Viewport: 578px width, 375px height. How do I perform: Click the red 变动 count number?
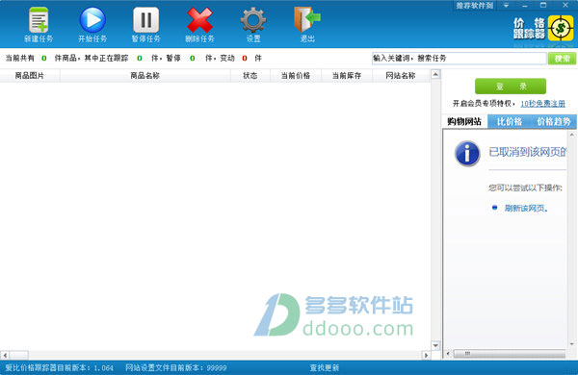245,58
